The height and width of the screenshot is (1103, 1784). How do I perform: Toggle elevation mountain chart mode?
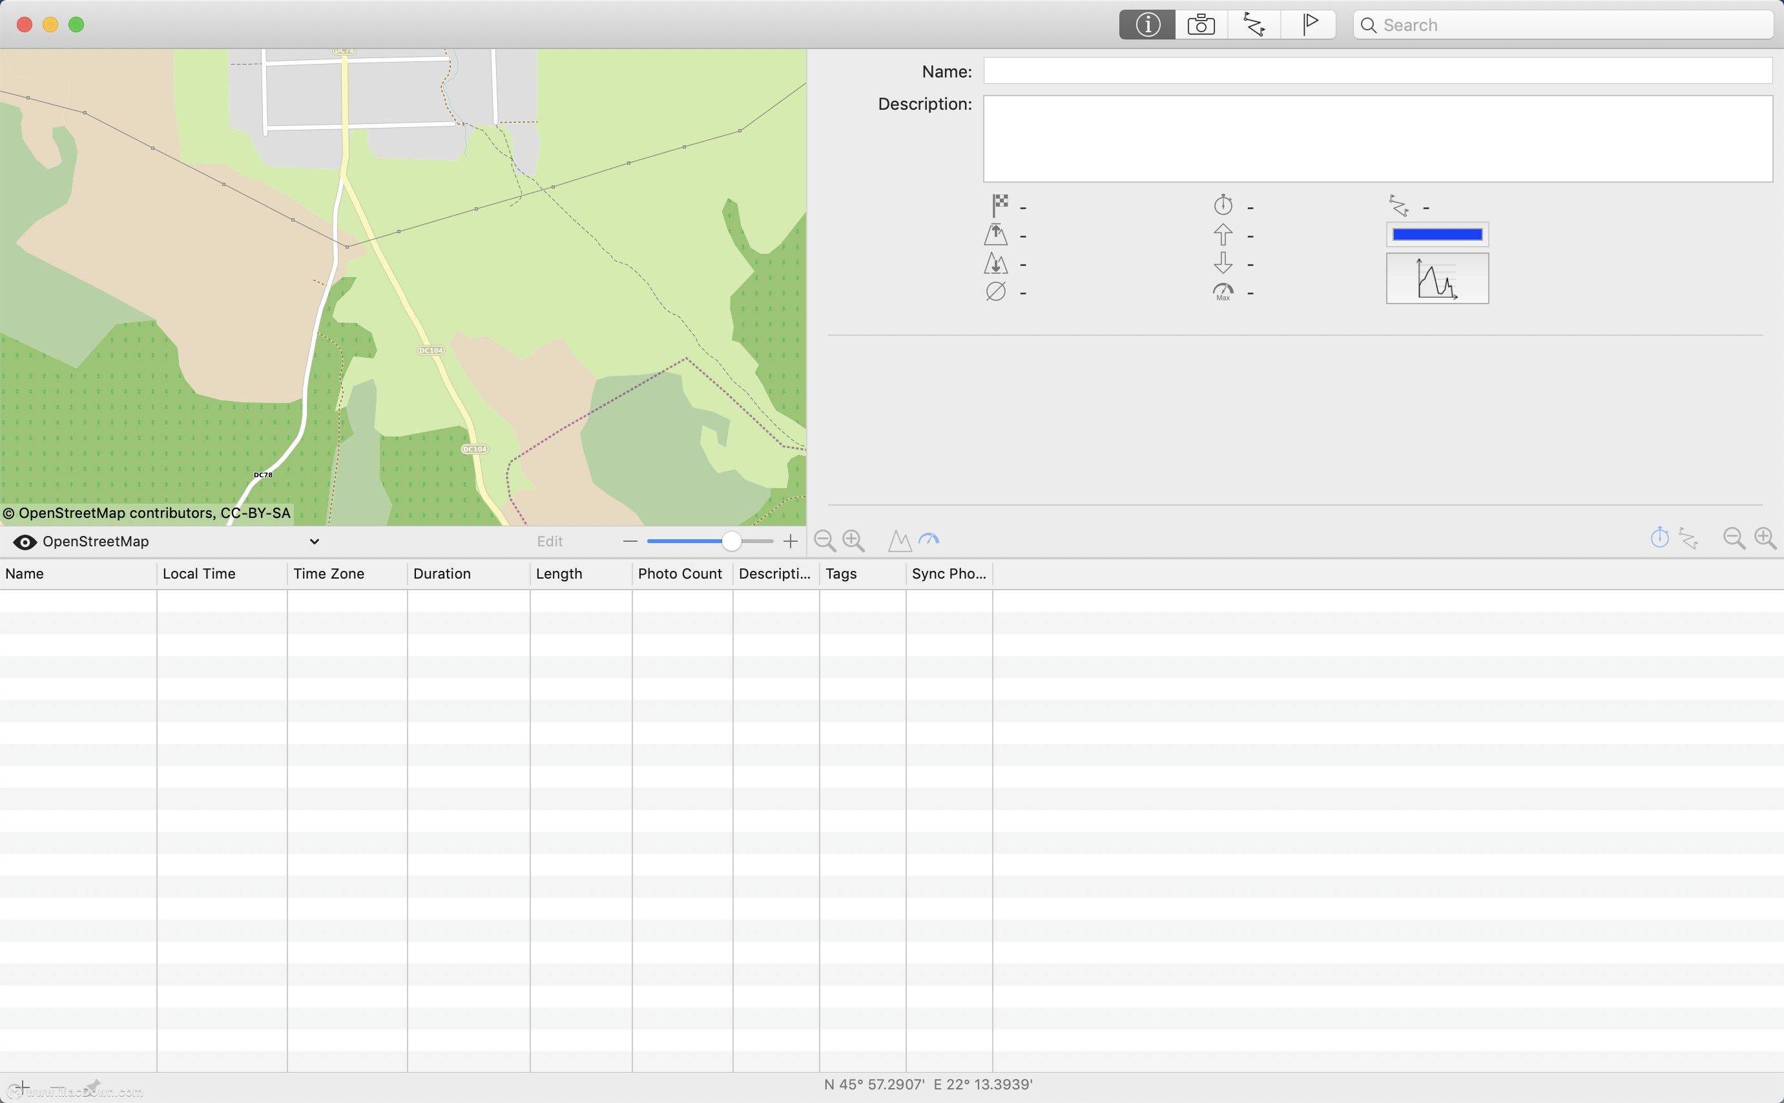899,541
